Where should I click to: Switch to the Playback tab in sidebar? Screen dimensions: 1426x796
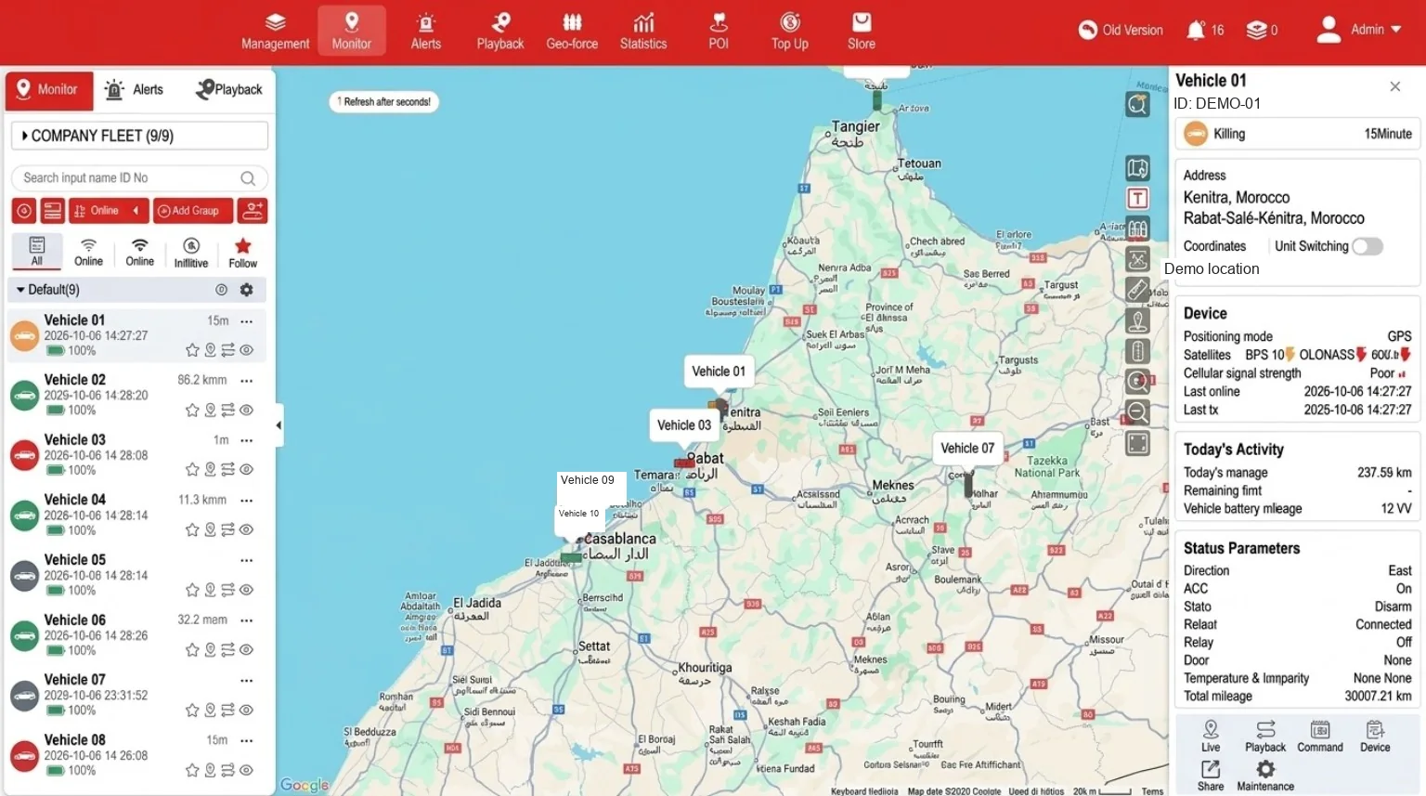(229, 90)
